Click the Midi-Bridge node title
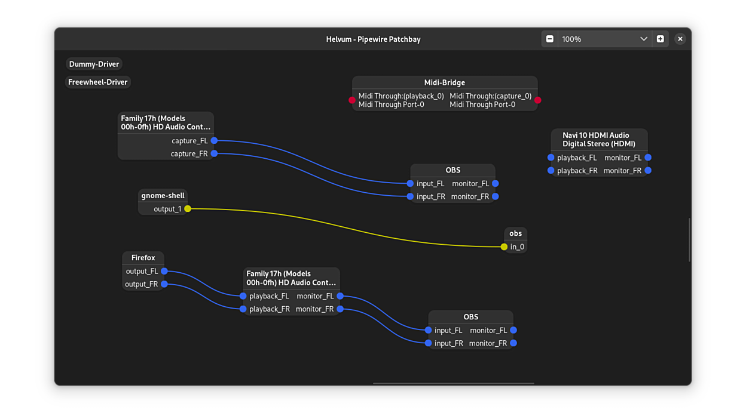The height and width of the screenshot is (419, 746). tap(444, 82)
